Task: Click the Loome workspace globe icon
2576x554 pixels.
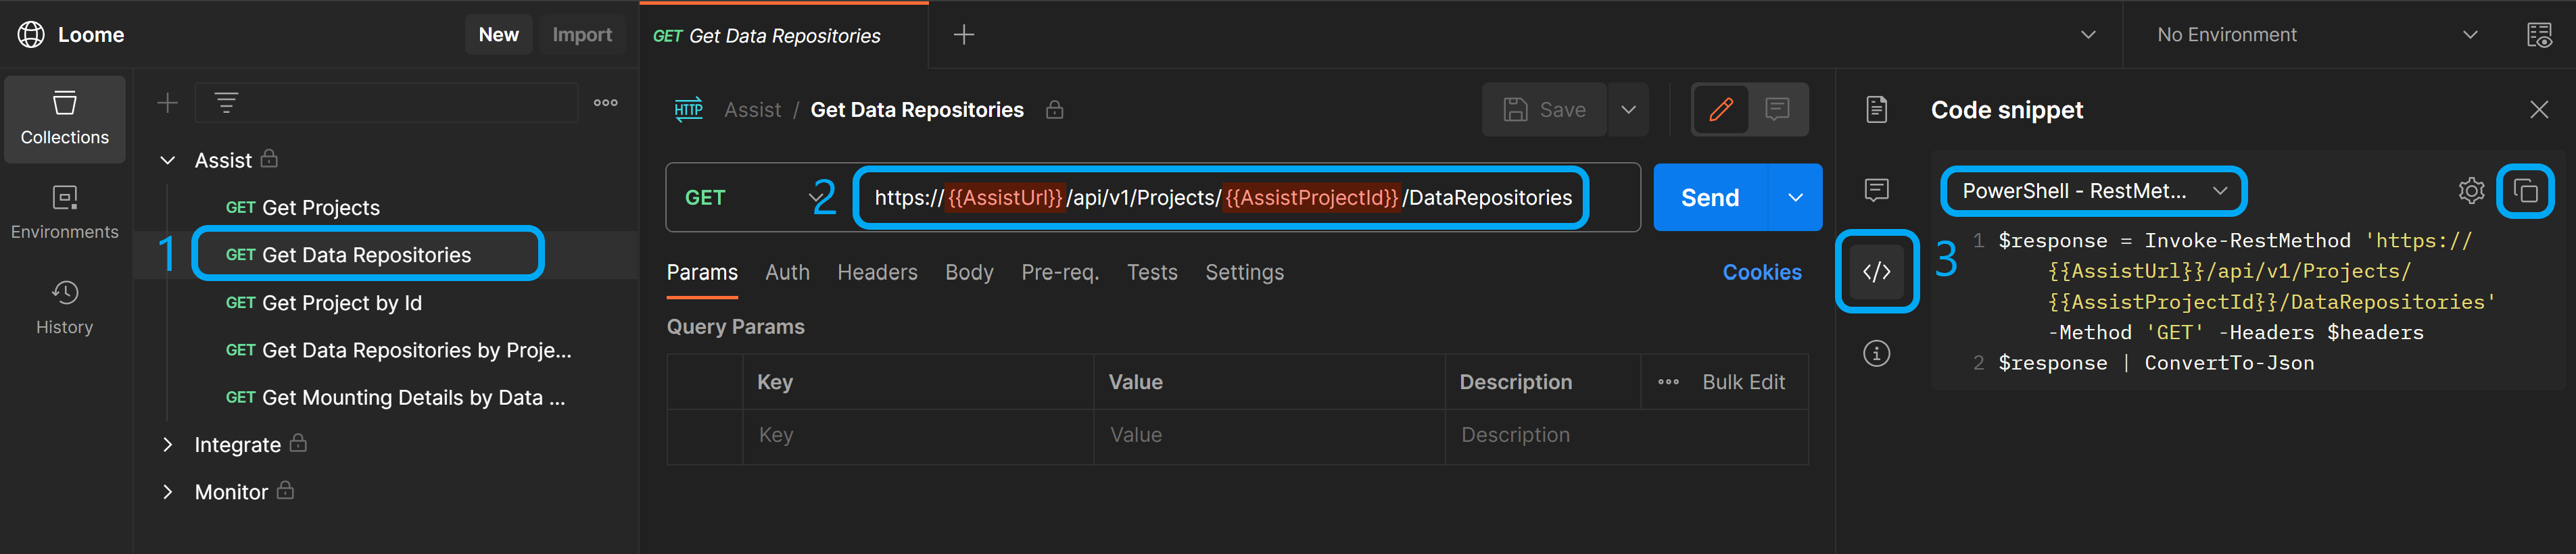Action: tap(31, 35)
